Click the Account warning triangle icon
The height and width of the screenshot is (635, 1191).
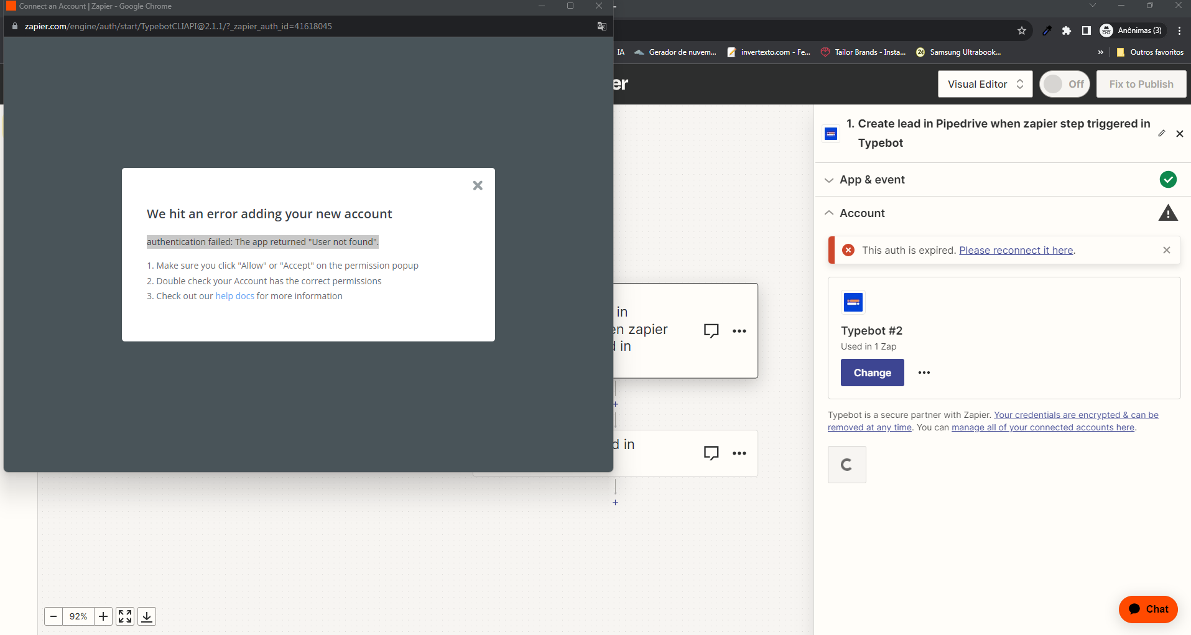click(x=1168, y=213)
